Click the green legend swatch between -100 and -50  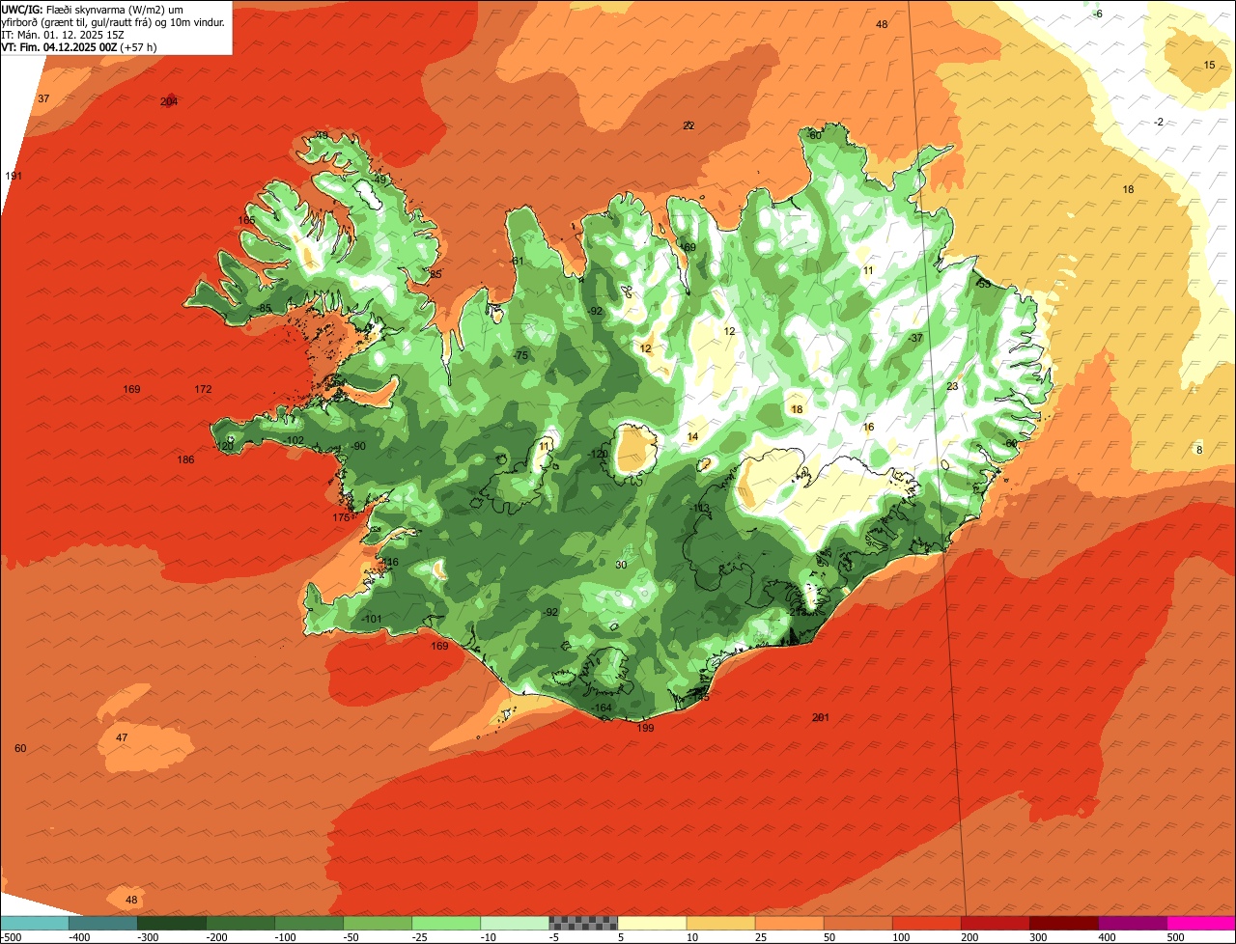(x=309, y=923)
